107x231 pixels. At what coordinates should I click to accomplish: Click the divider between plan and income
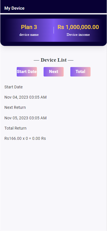(x=54, y=30)
